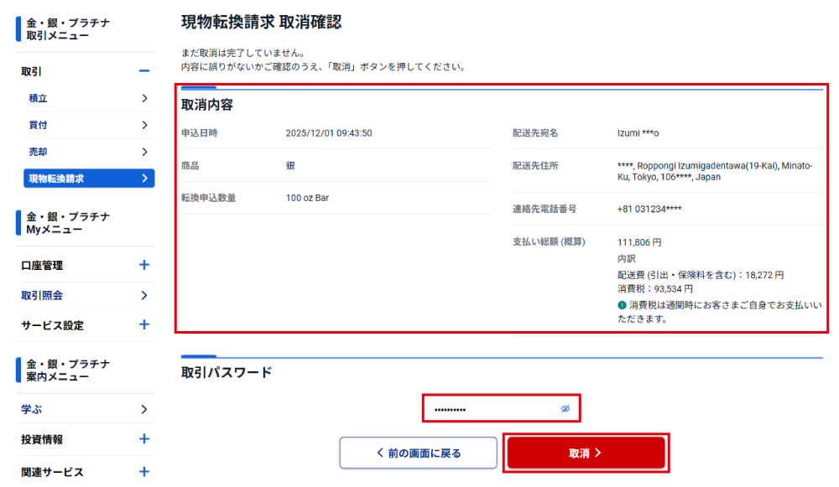Viewport: 839px width, 487px height.
Task: Expand 口座管理 using its plus icon
Action: (143, 265)
